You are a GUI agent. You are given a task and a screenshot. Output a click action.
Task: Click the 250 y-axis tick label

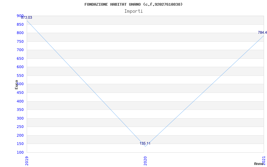coord(20,127)
